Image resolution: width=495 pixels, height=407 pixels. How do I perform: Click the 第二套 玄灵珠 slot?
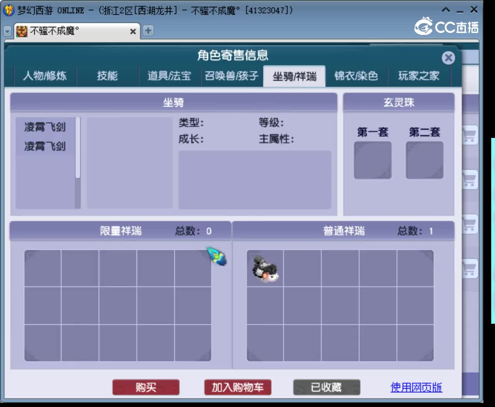[x=425, y=160]
